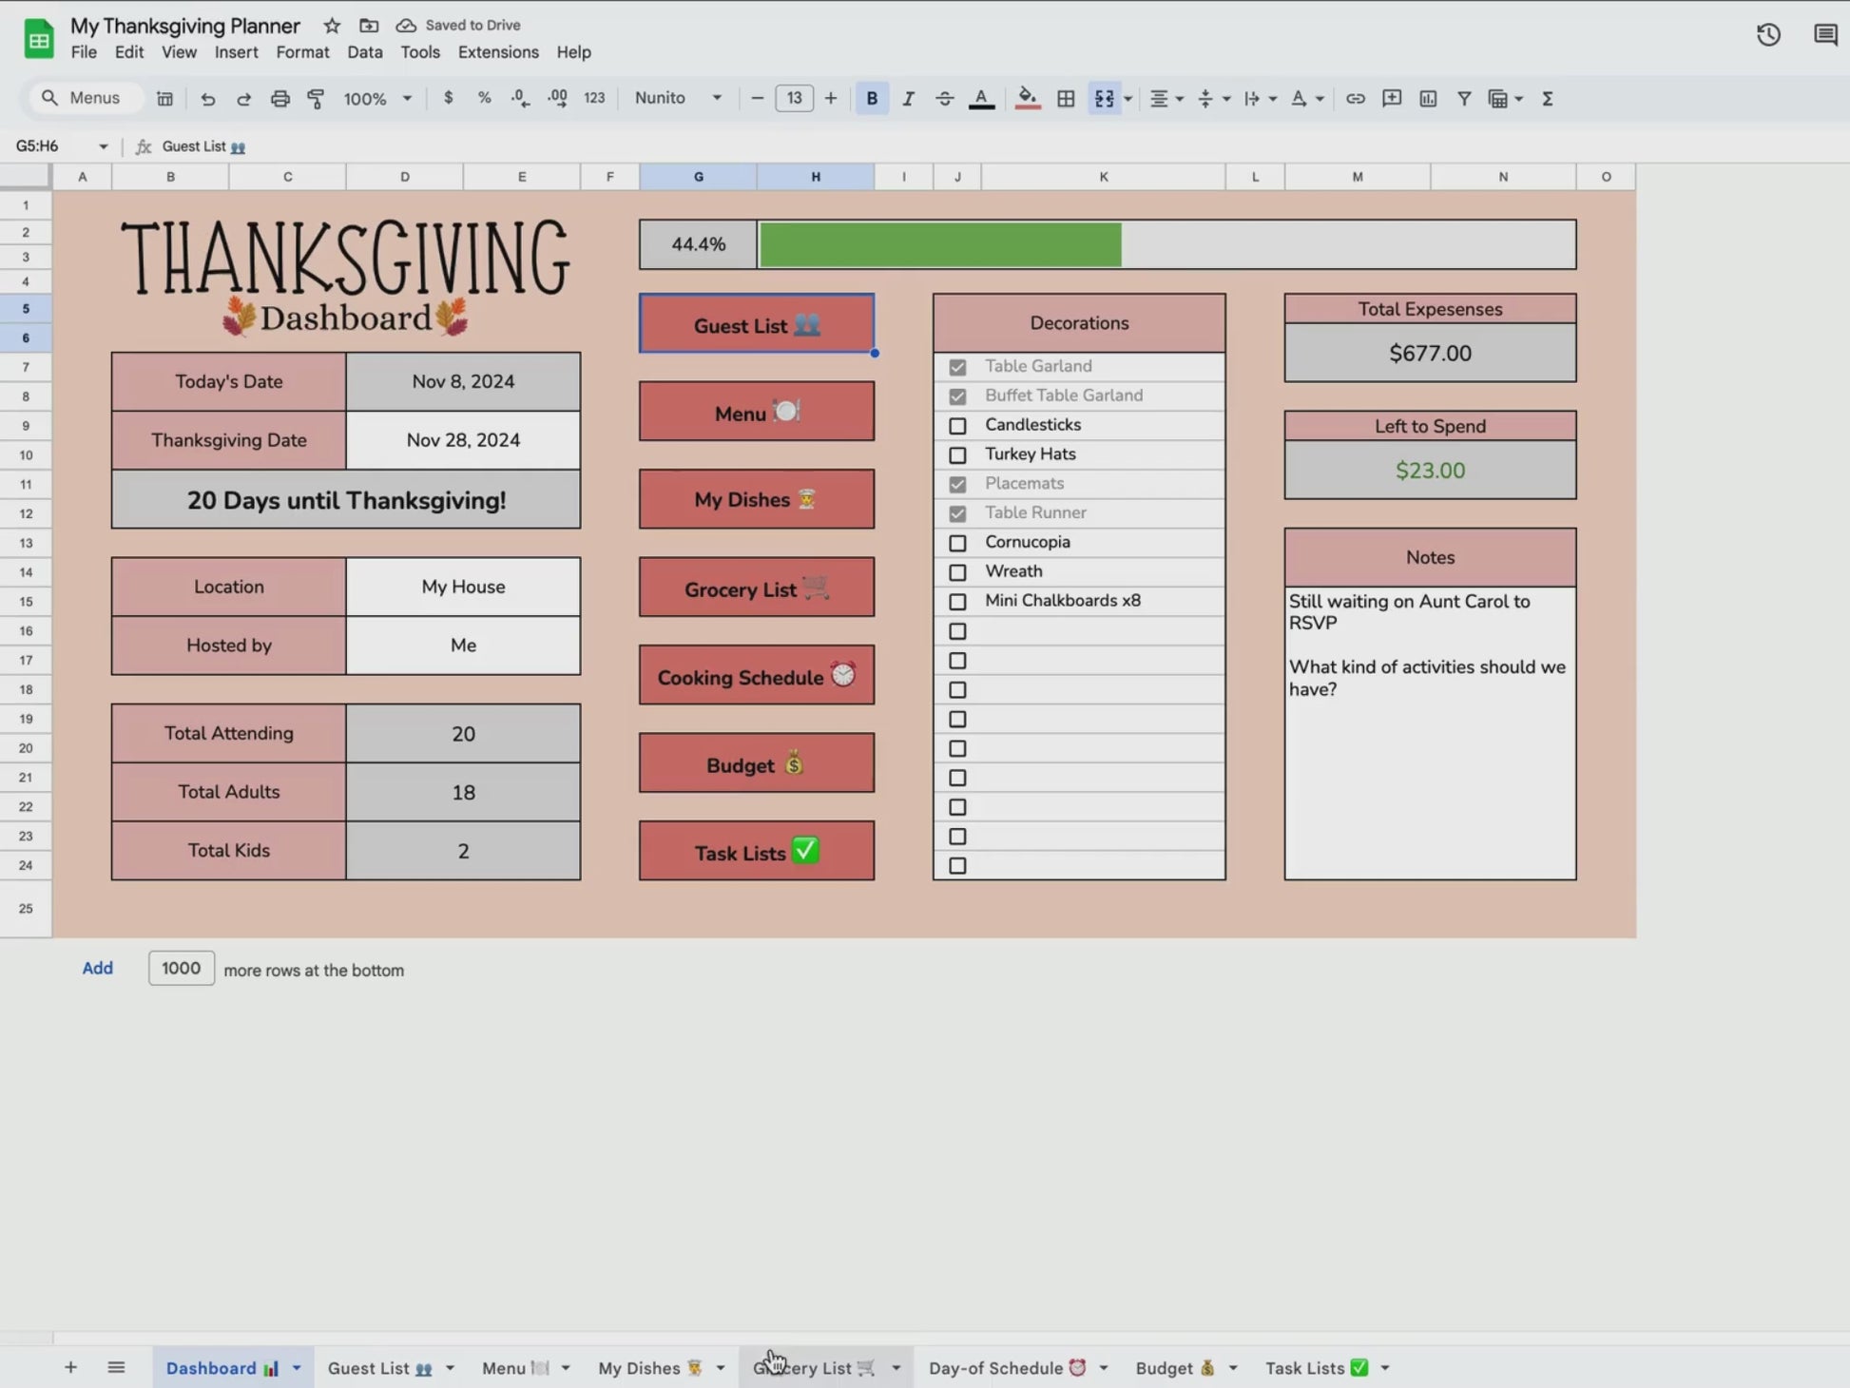The height and width of the screenshot is (1388, 1850).
Task: Open the Extensions menu
Action: tap(497, 52)
